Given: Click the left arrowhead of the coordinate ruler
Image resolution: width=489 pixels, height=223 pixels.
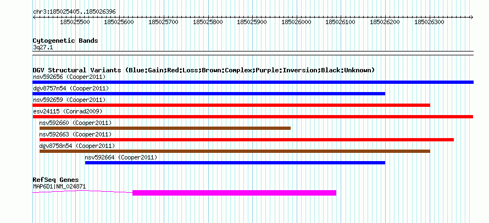Looking at the screenshot, I should tap(34, 17).
